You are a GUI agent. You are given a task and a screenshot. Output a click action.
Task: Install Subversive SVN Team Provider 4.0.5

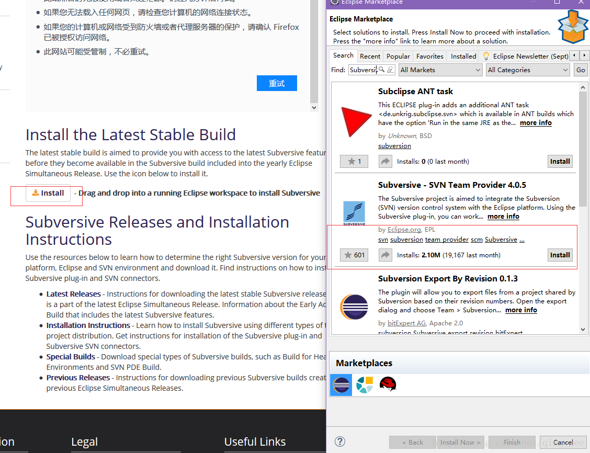(x=560, y=255)
